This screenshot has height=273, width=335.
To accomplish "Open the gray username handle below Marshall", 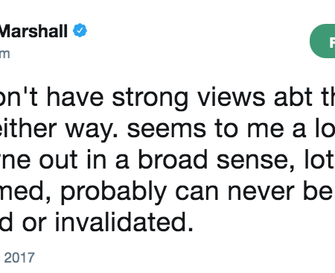I will 4,54.
